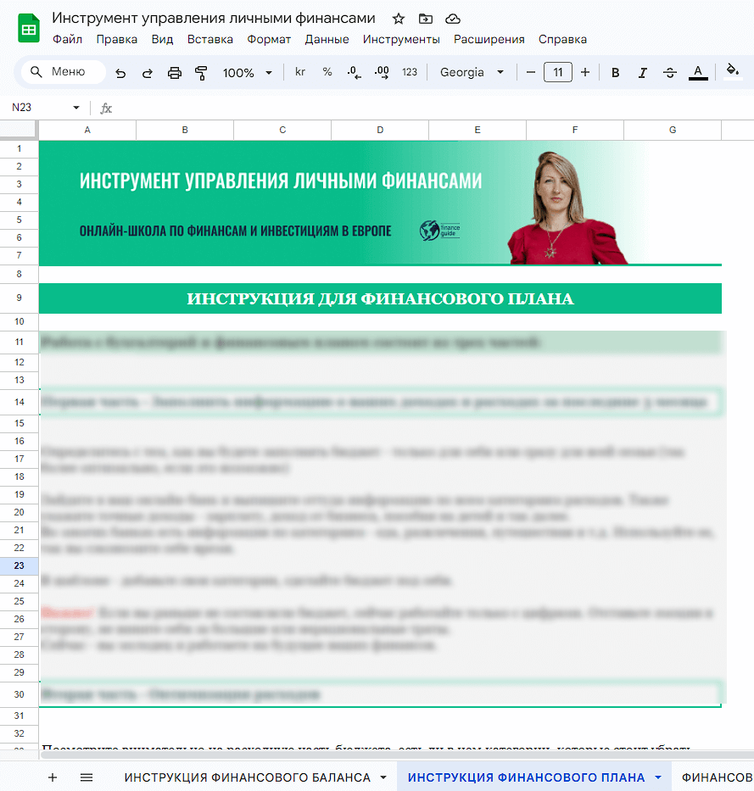Open the all sheets list button
The image size is (754, 791).
(87, 777)
